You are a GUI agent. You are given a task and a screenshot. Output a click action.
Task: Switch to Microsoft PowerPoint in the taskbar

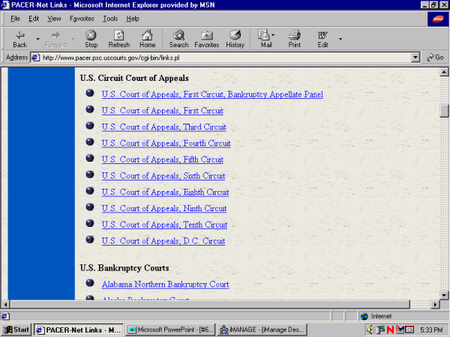click(169, 330)
